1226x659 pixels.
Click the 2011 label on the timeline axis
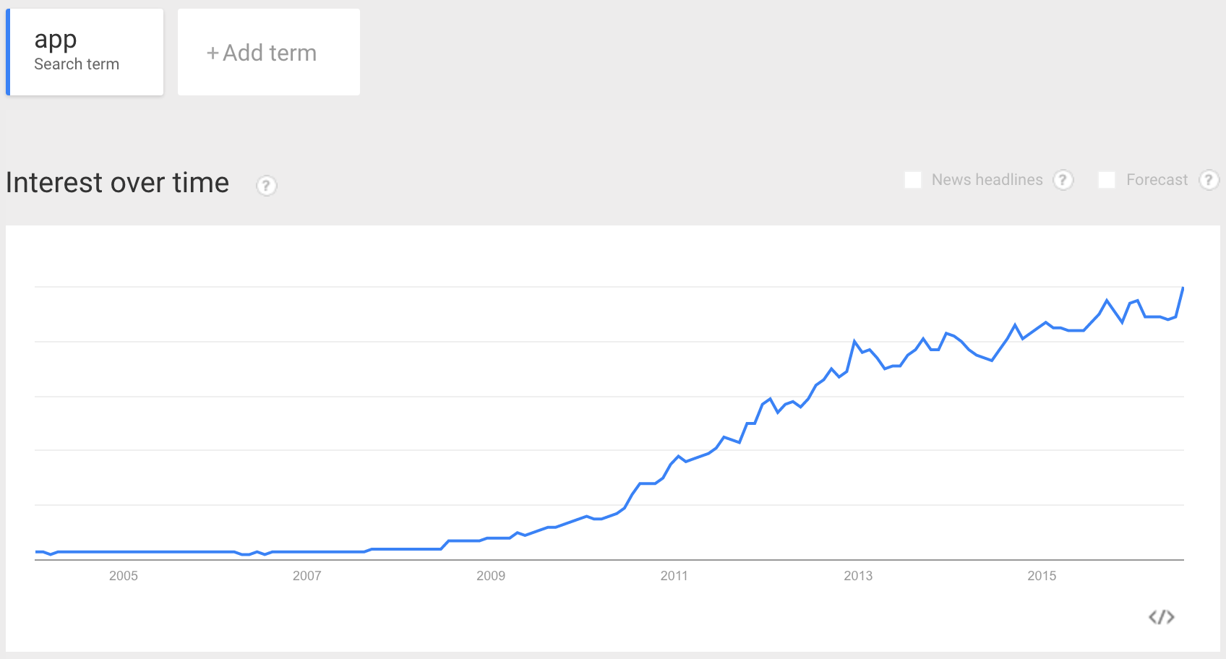point(674,576)
